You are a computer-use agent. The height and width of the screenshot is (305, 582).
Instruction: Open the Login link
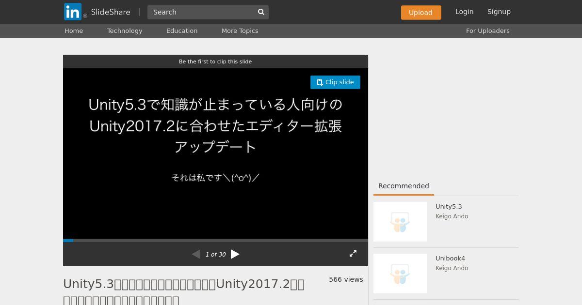464,12
